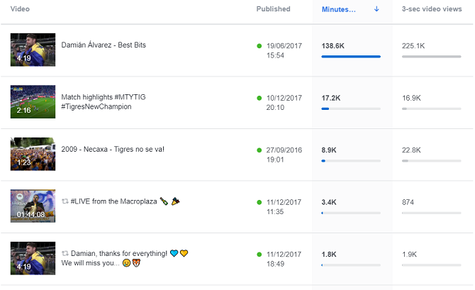Screen dimensions: 475x290
Task: Sort by Minutes column header
Action: 339,9
